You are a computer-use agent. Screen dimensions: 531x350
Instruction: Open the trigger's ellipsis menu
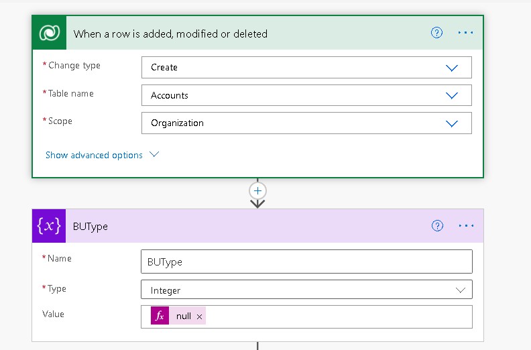(466, 33)
